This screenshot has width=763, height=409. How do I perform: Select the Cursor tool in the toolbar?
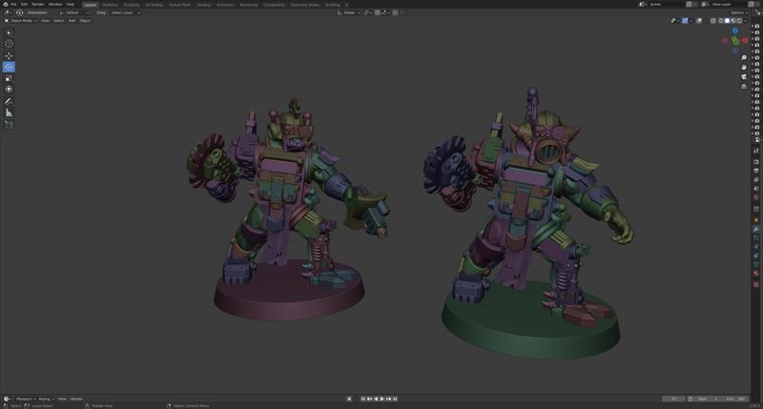tap(10, 44)
